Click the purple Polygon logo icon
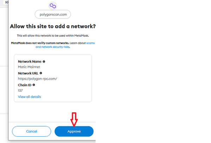Viewport: 211px width, 143px height. [x=53, y=6]
